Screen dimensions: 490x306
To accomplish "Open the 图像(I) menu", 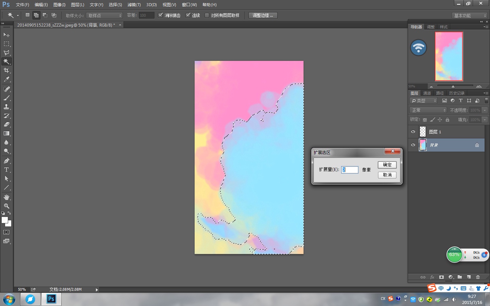I will click(x=59, y=5).
